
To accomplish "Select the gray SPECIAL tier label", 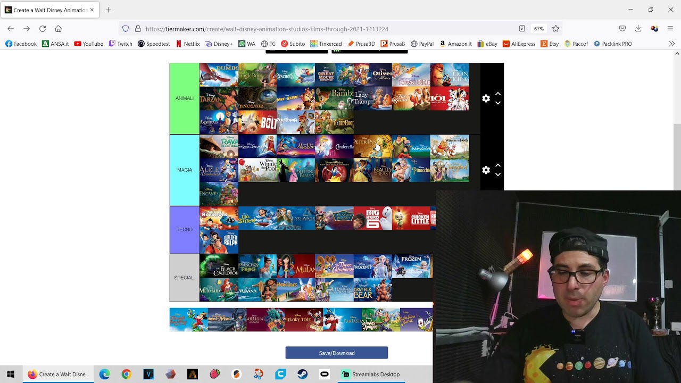I will pyautogui.click(x=185, y=278).
